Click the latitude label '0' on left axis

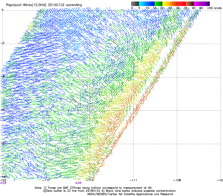pos(2,10)
